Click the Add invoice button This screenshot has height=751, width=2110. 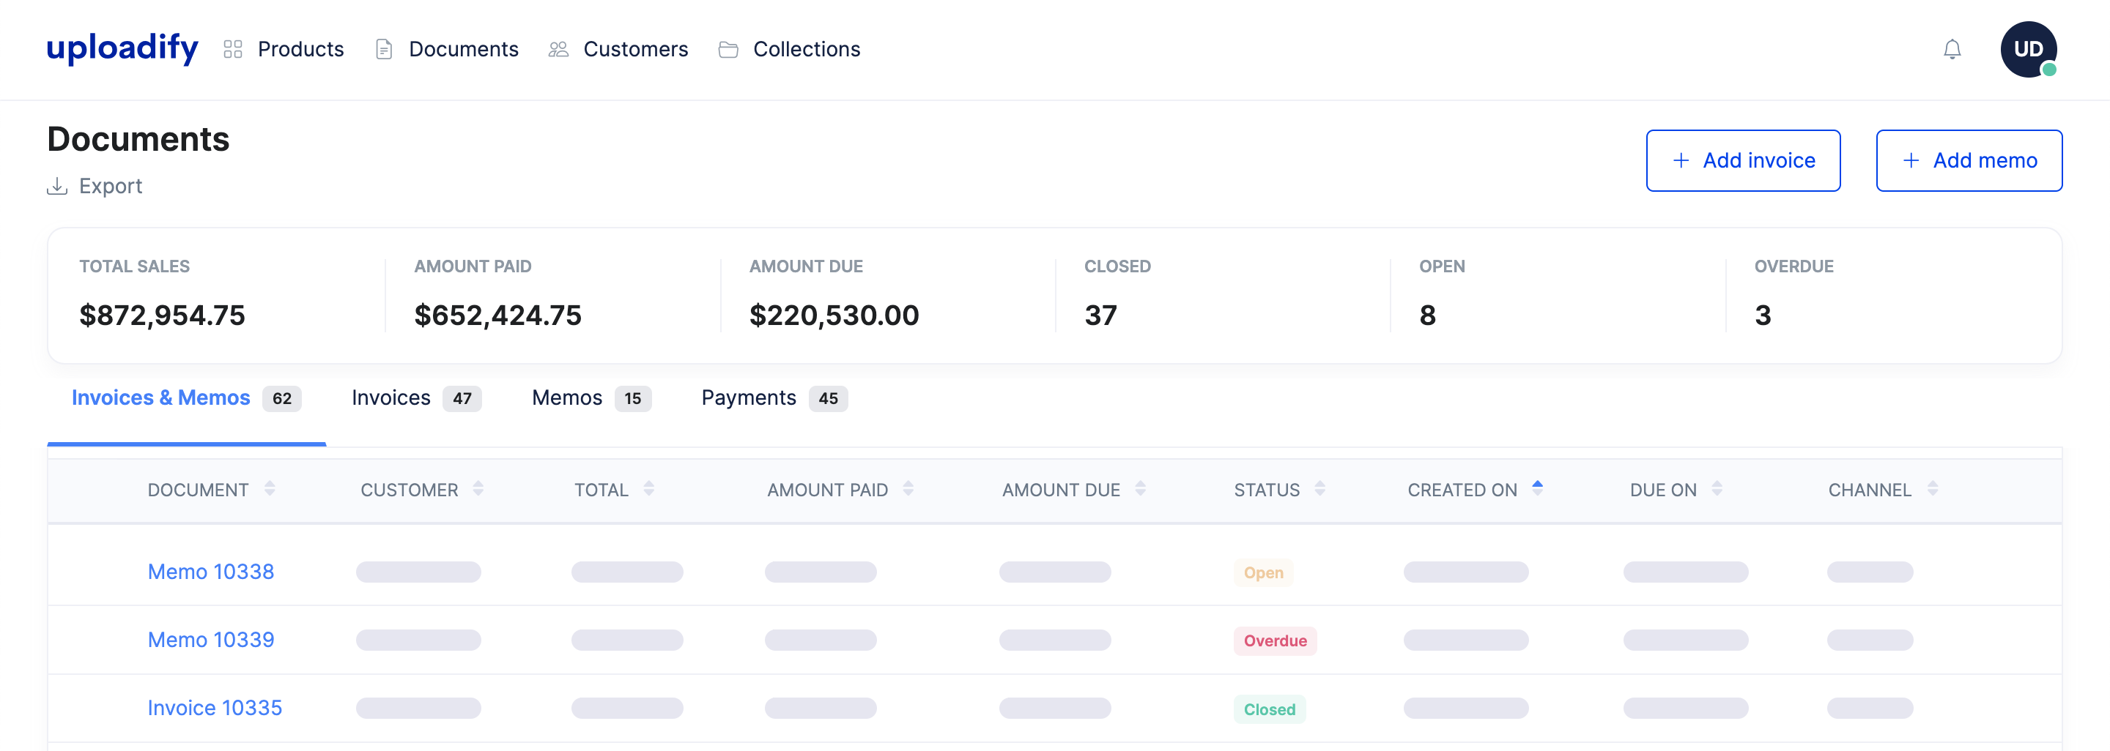[x=1743, y=160]
